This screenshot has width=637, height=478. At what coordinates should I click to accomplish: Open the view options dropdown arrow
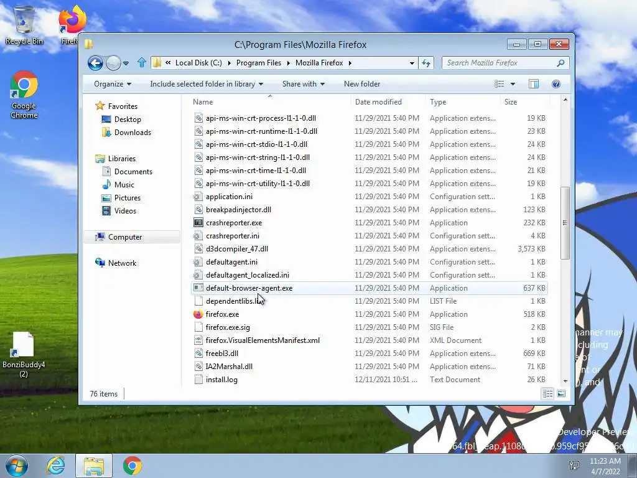click(513, 84)
